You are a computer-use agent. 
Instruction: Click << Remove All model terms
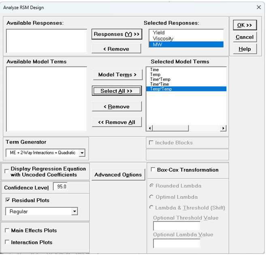[117, 122]
